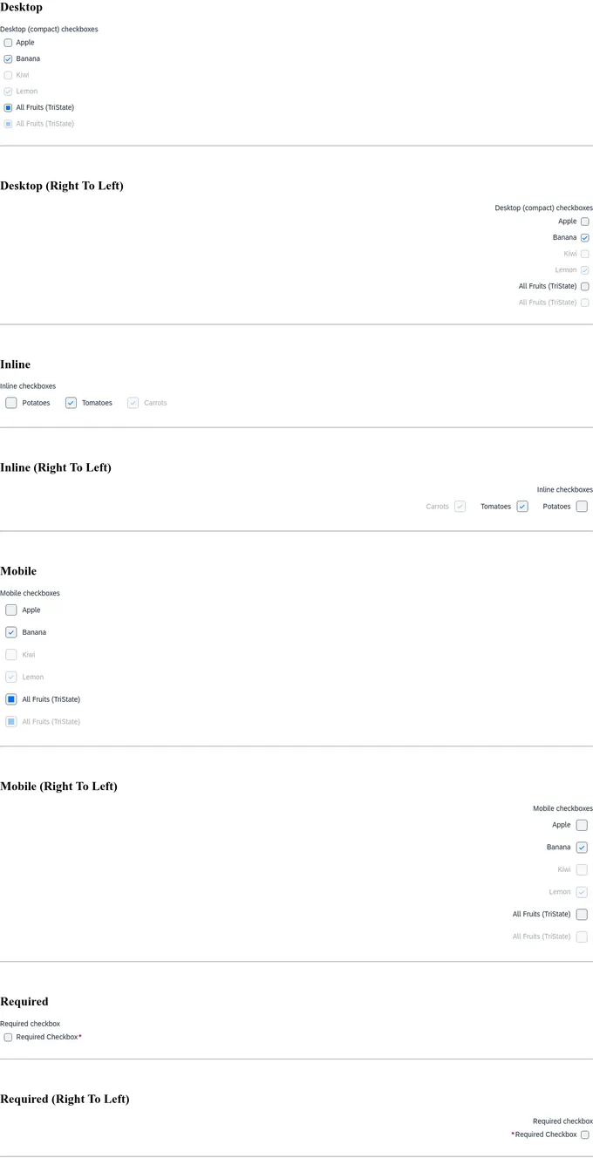Uncheck Banana in Desktop compact checkboxes
The height and width of the screenshot is (1165, 593).
pos(8,59)
